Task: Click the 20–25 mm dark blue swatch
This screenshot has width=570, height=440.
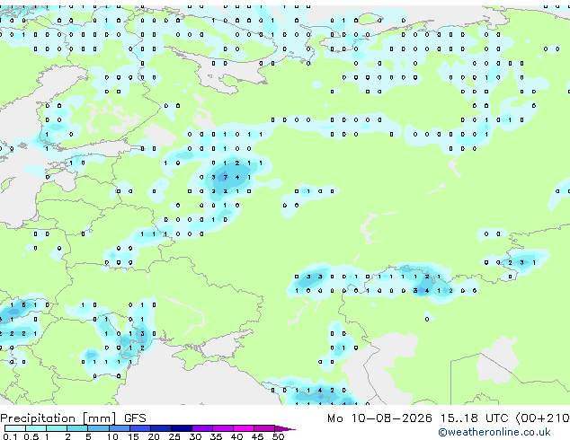Action: [x=160, y=428]
